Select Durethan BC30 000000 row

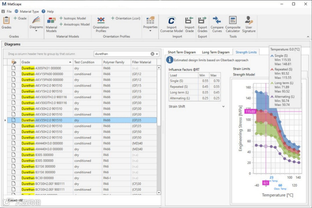[82, 178]
